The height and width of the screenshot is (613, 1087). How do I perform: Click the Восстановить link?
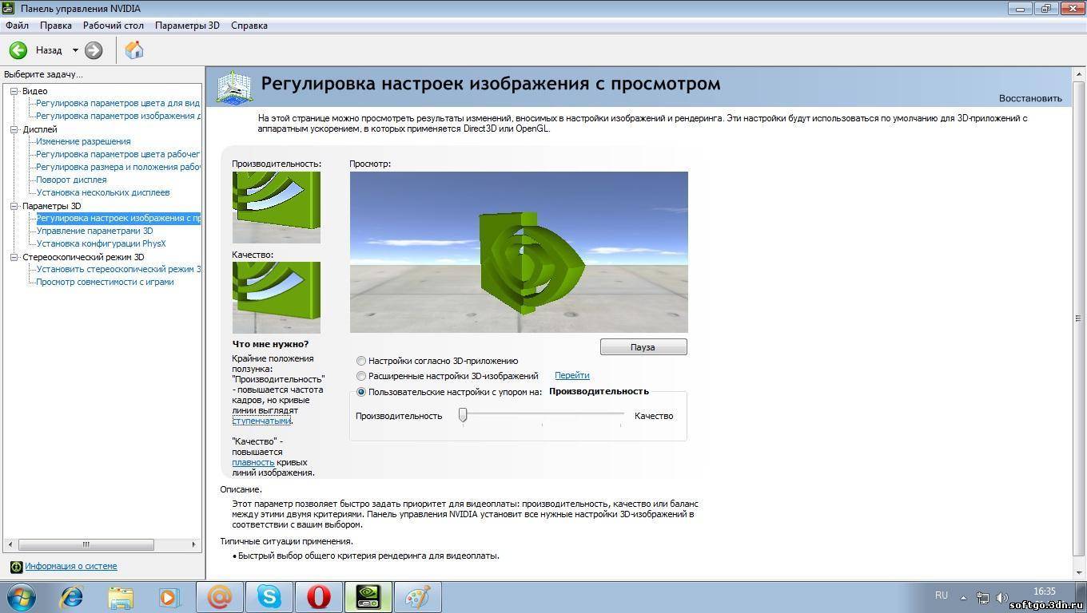click(x=1030, y=98)
